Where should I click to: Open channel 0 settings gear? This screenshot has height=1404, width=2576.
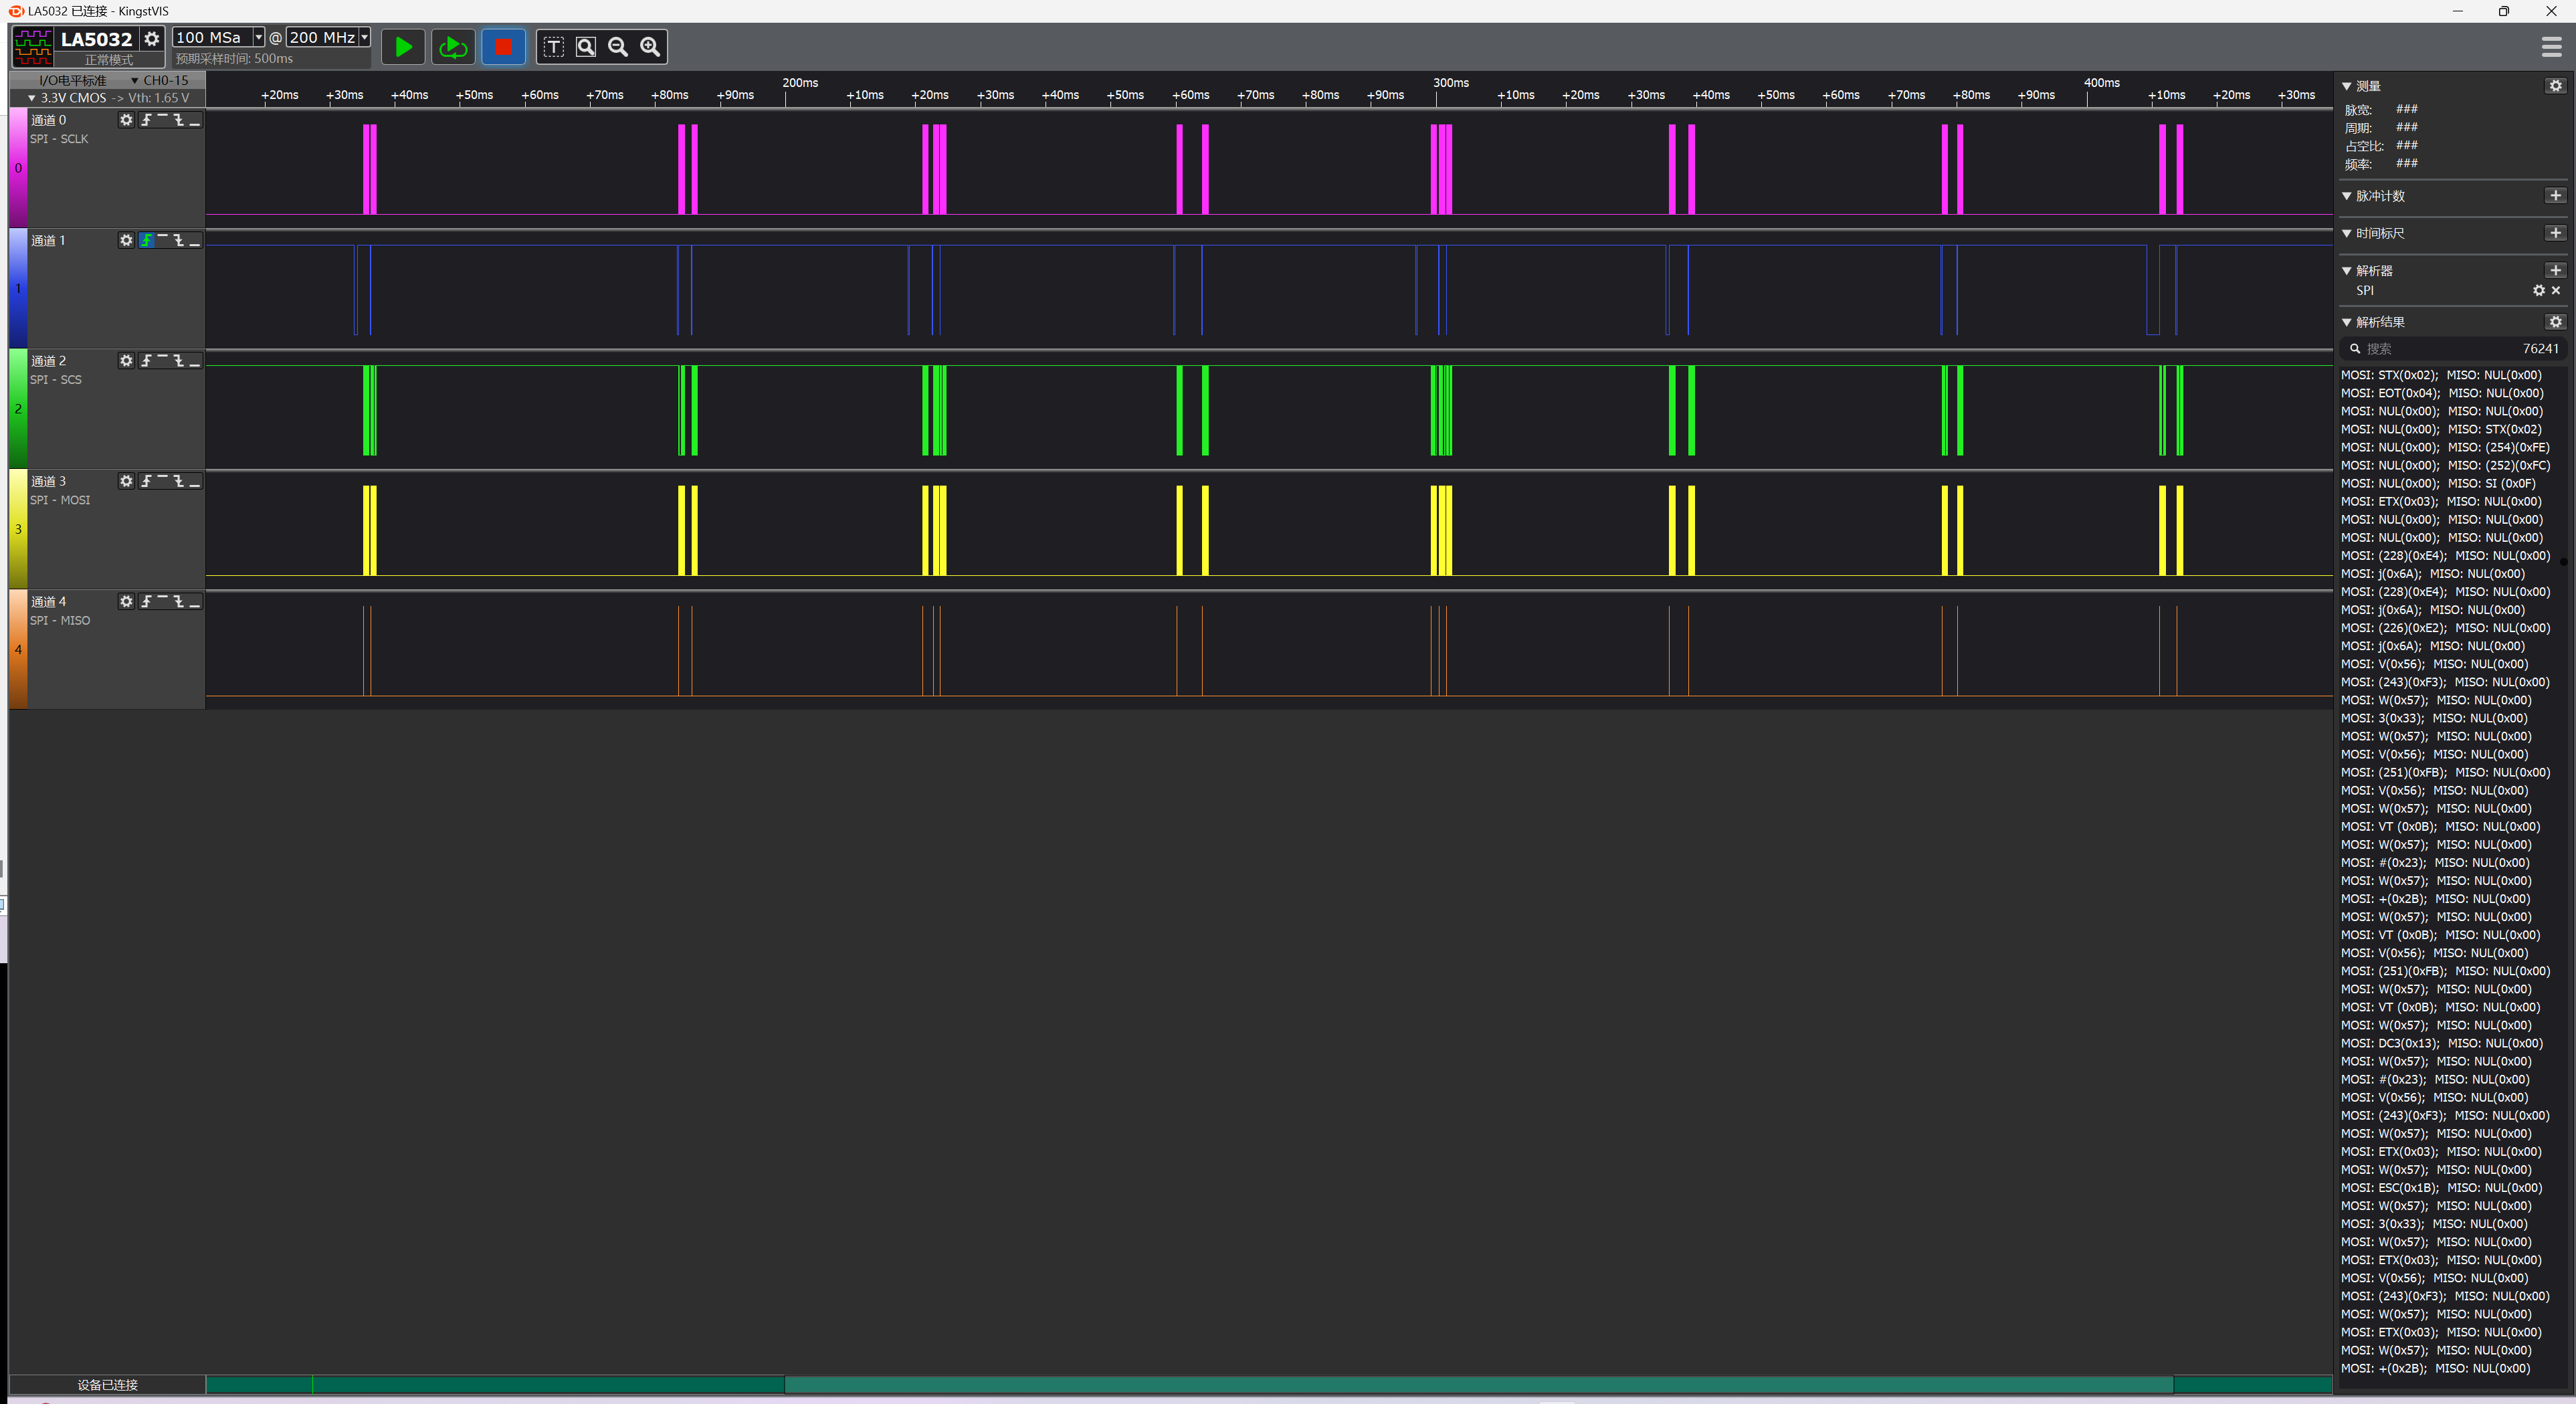coord(126,120)
